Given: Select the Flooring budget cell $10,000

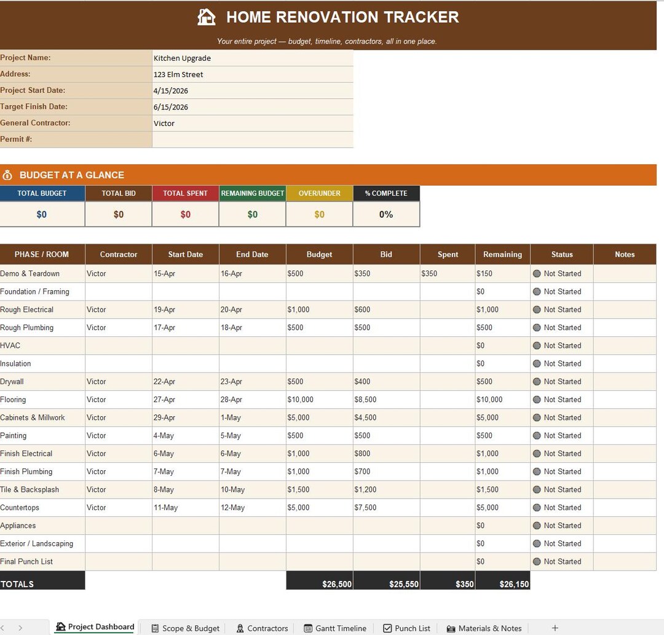Looking at the screenshot, I should pos(319,400).
